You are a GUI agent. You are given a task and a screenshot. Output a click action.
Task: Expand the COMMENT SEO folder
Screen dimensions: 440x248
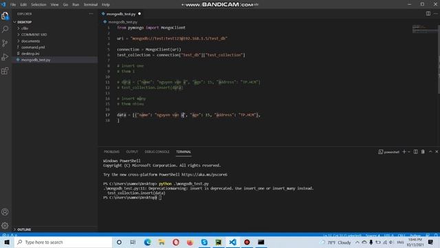click(x=34, y=34)
